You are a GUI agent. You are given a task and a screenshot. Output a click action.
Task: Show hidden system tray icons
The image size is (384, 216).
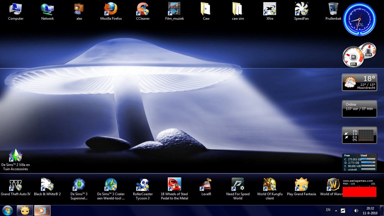tap(336, 210)
